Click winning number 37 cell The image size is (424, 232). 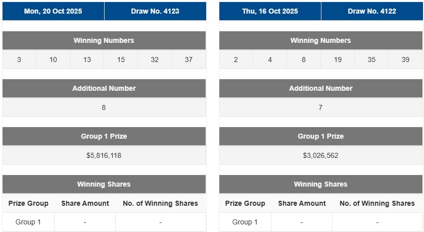(189, 60)
